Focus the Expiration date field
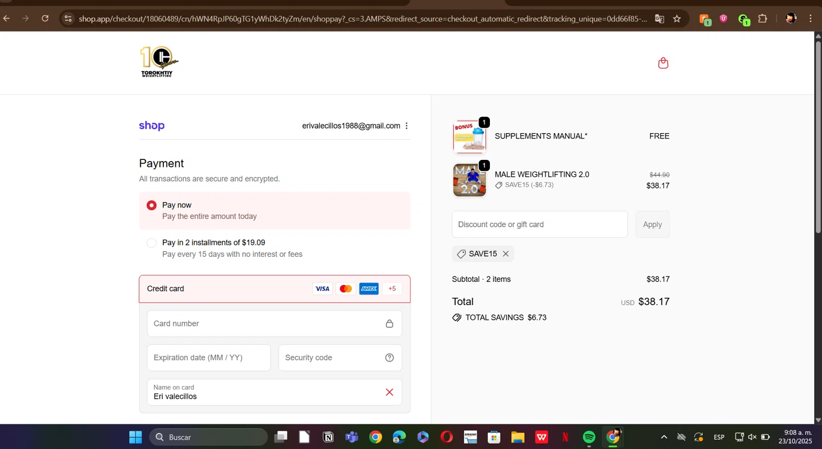 209,358
